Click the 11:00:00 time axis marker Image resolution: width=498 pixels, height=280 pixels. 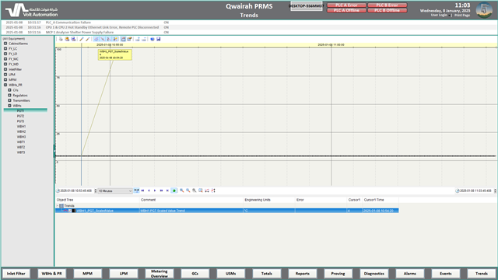point(331,45)
